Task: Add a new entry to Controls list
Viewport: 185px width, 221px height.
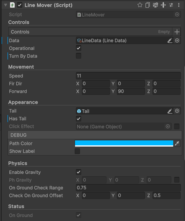Action: [177, 32]
